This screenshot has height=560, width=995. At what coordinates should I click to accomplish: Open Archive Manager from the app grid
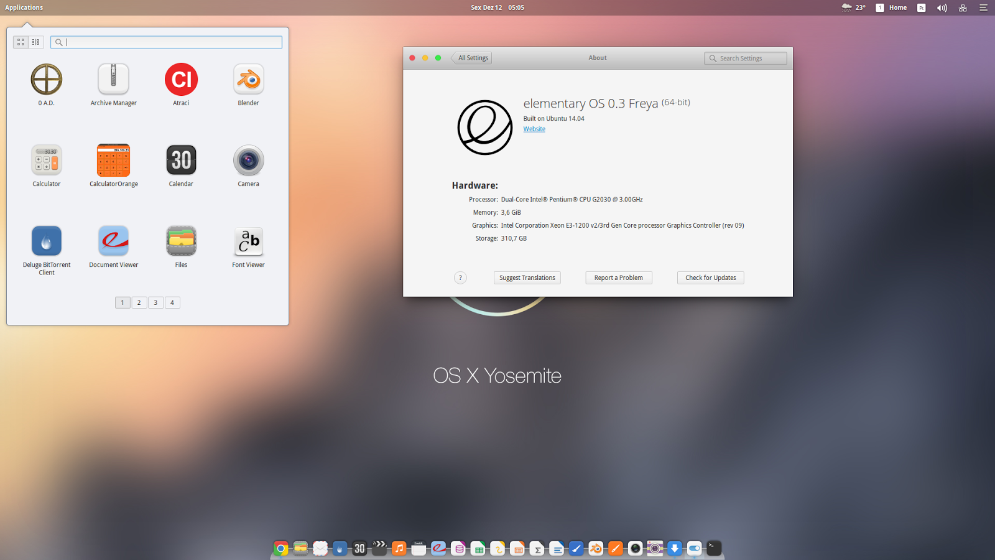pos(113,80)
